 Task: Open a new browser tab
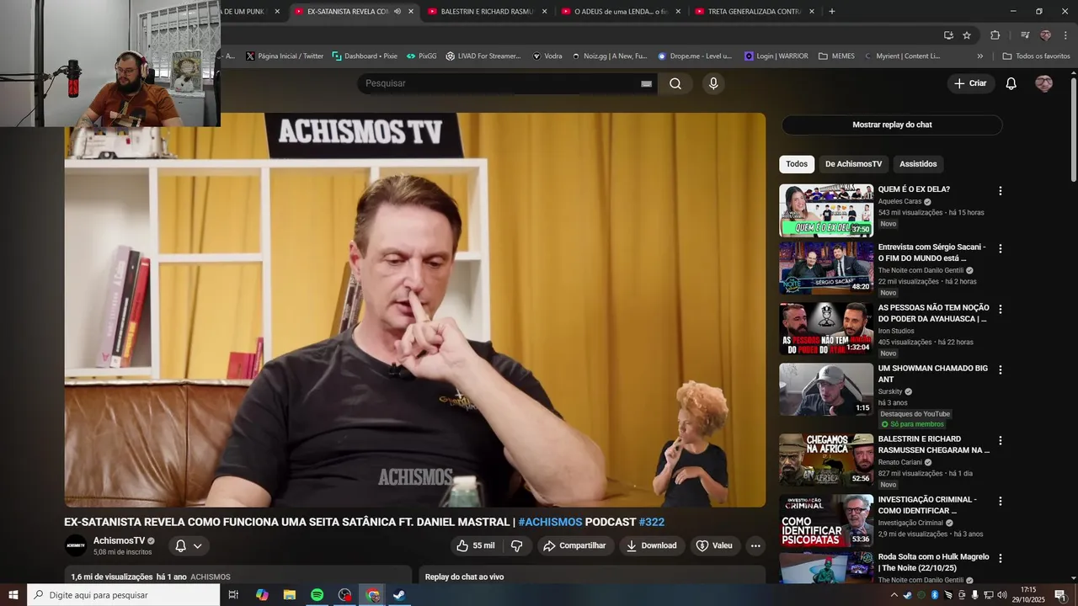832,11
